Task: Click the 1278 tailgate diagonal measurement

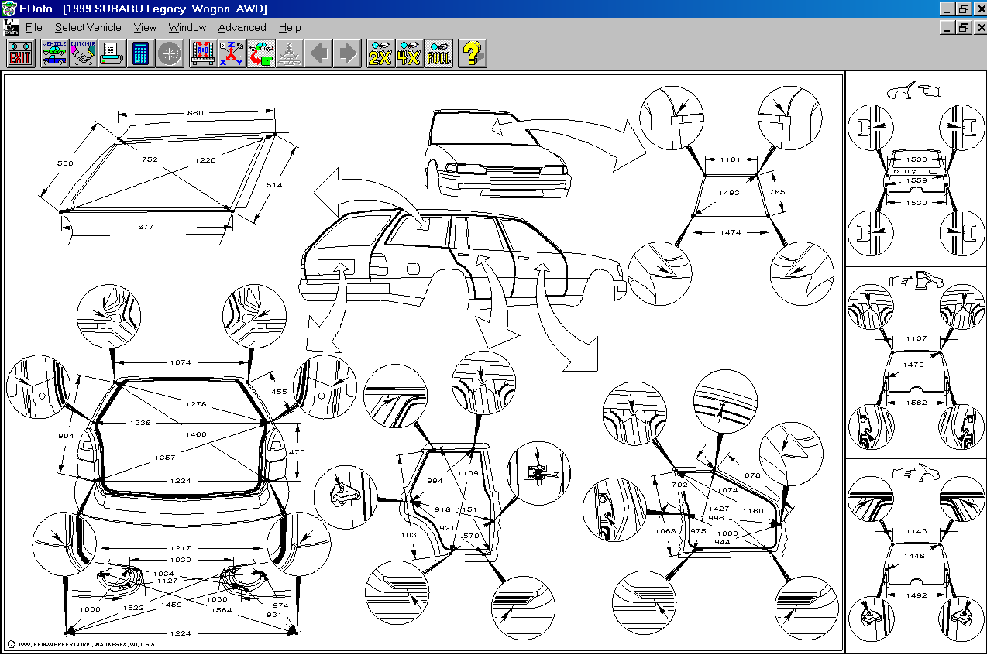Action: pyautogui.click(x=195, y=404)
